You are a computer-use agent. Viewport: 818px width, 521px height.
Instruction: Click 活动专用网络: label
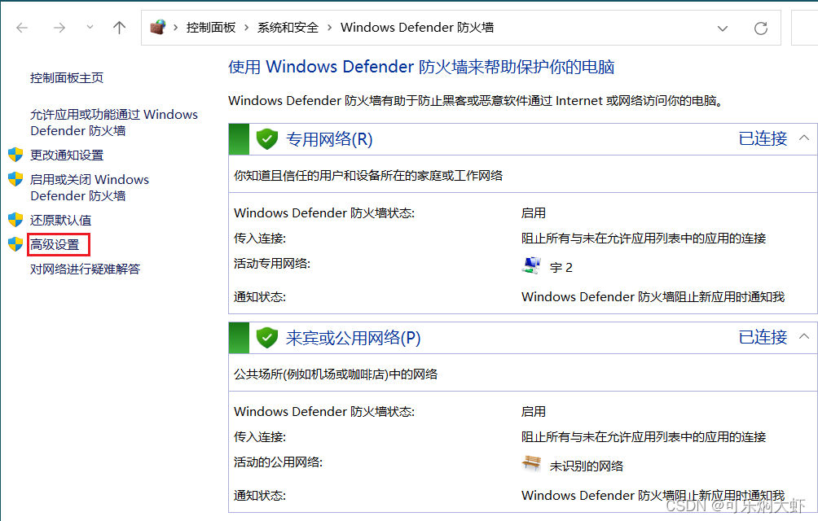point(272,264)
